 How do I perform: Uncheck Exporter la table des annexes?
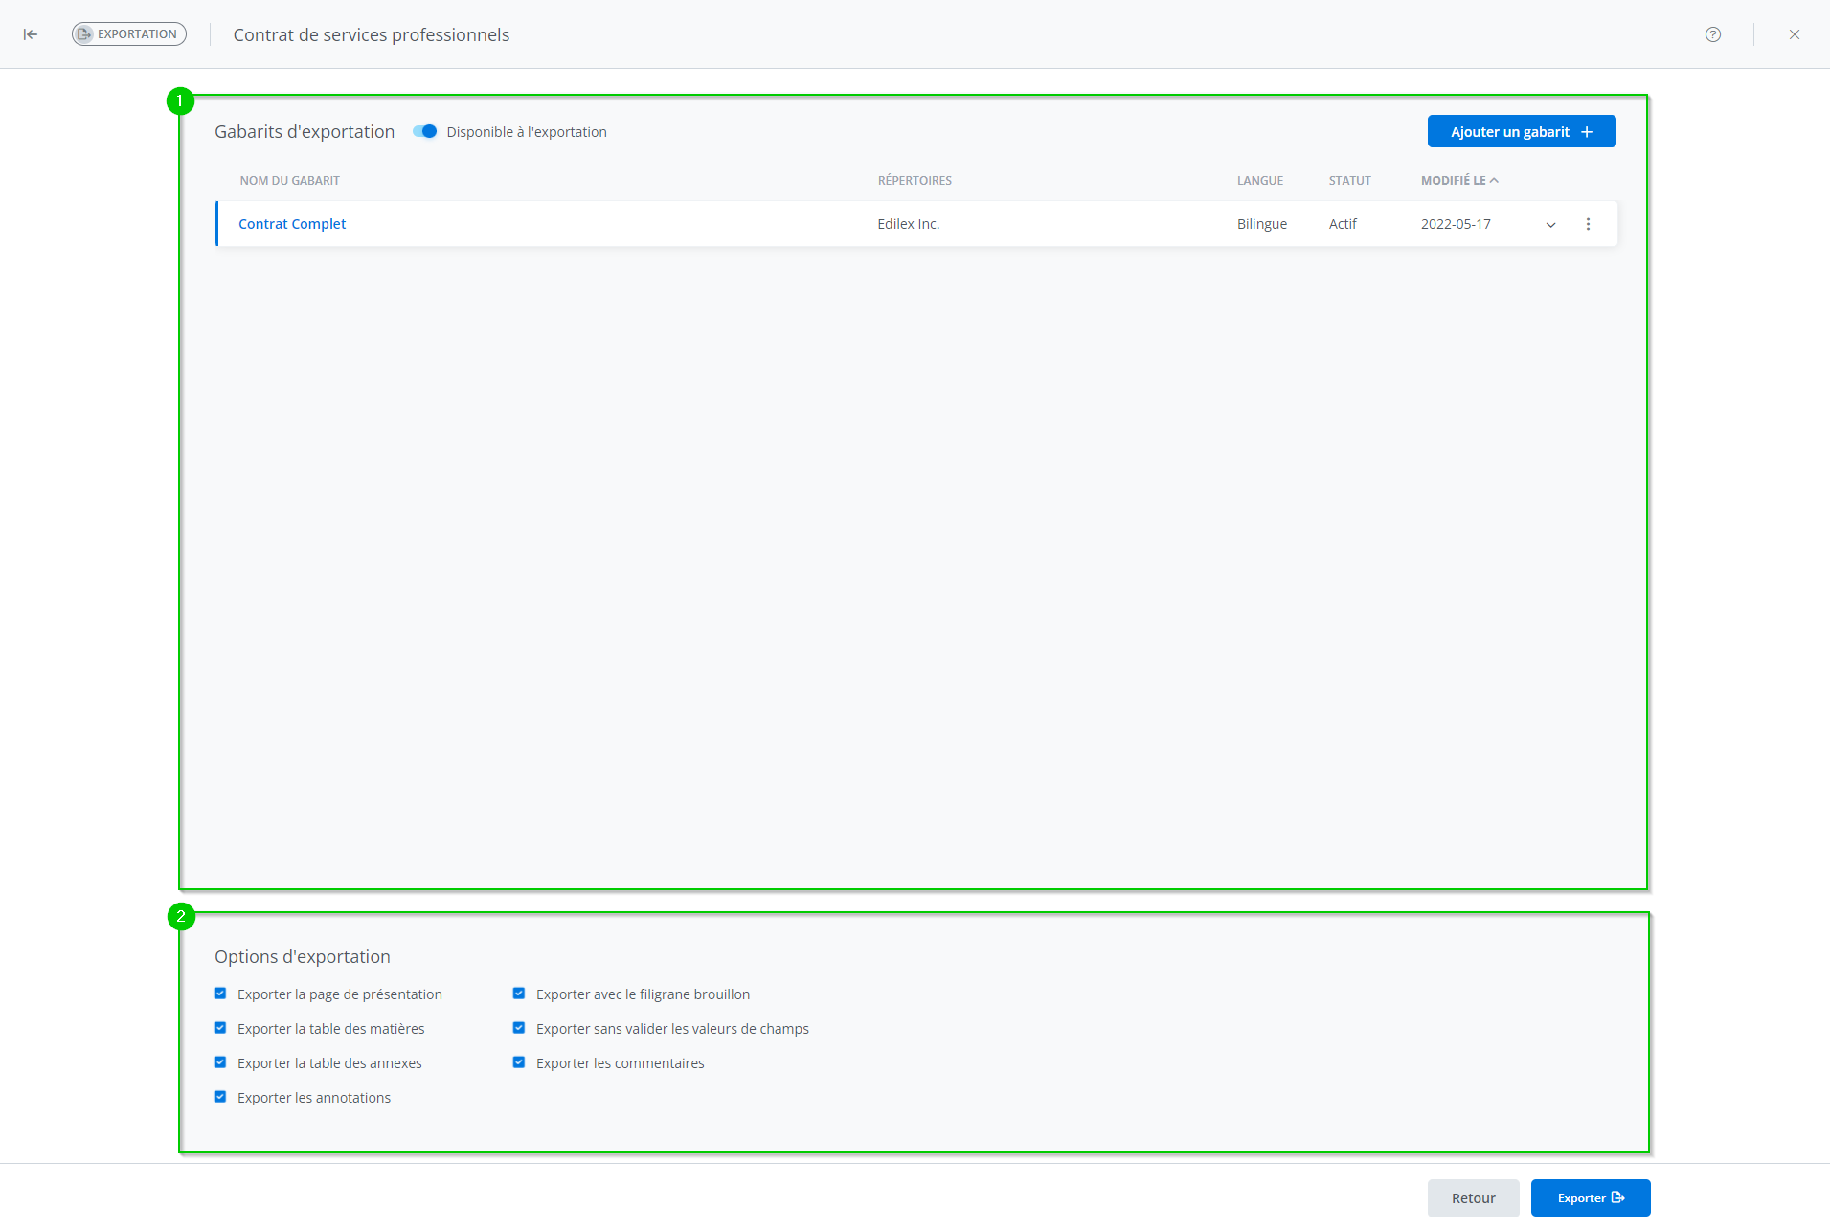[x=220, y=1062]
